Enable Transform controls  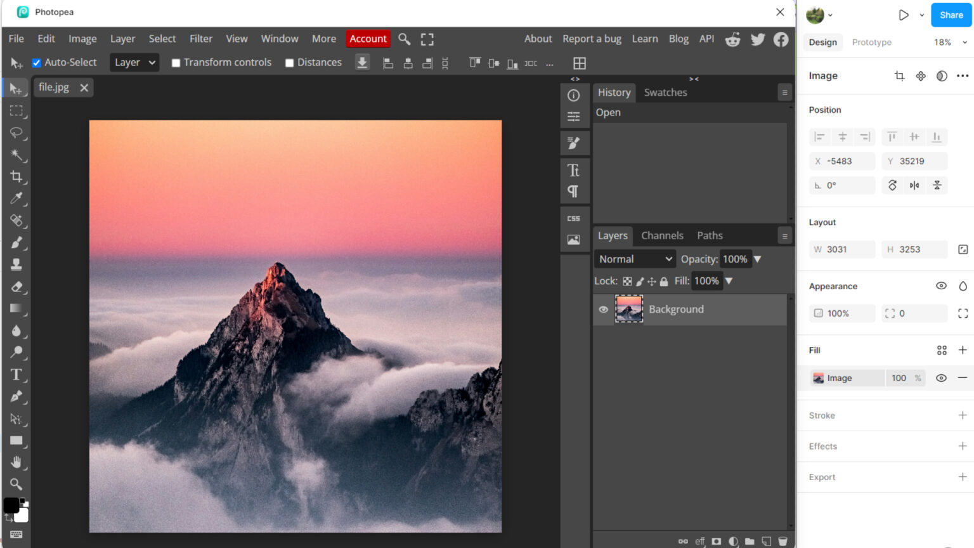coord(176,62)
